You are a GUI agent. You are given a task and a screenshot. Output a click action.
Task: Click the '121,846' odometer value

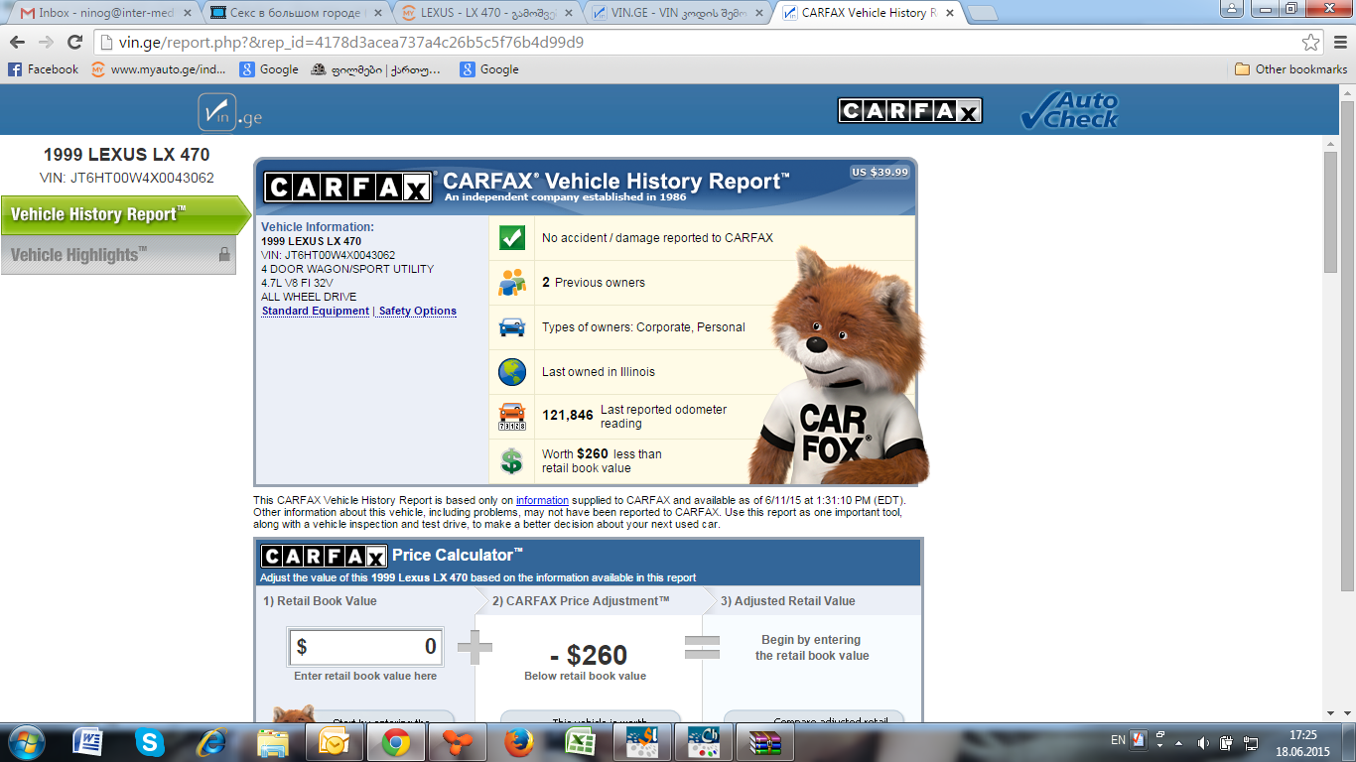pyautogui.click(x=568, y=416)
